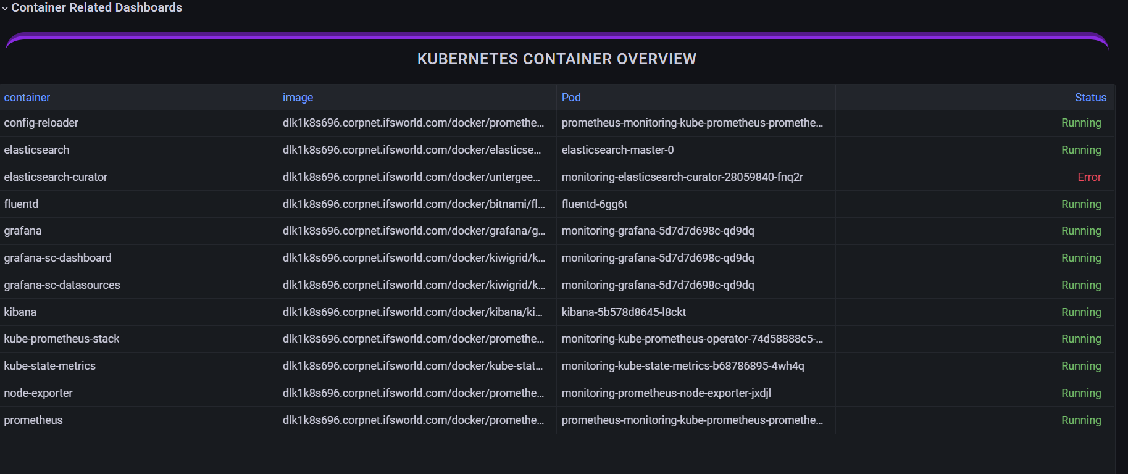The height and width of the screenshot is (474, 1128).
Task: Sort by the Status column header
Action: [x=1090, y=98]
